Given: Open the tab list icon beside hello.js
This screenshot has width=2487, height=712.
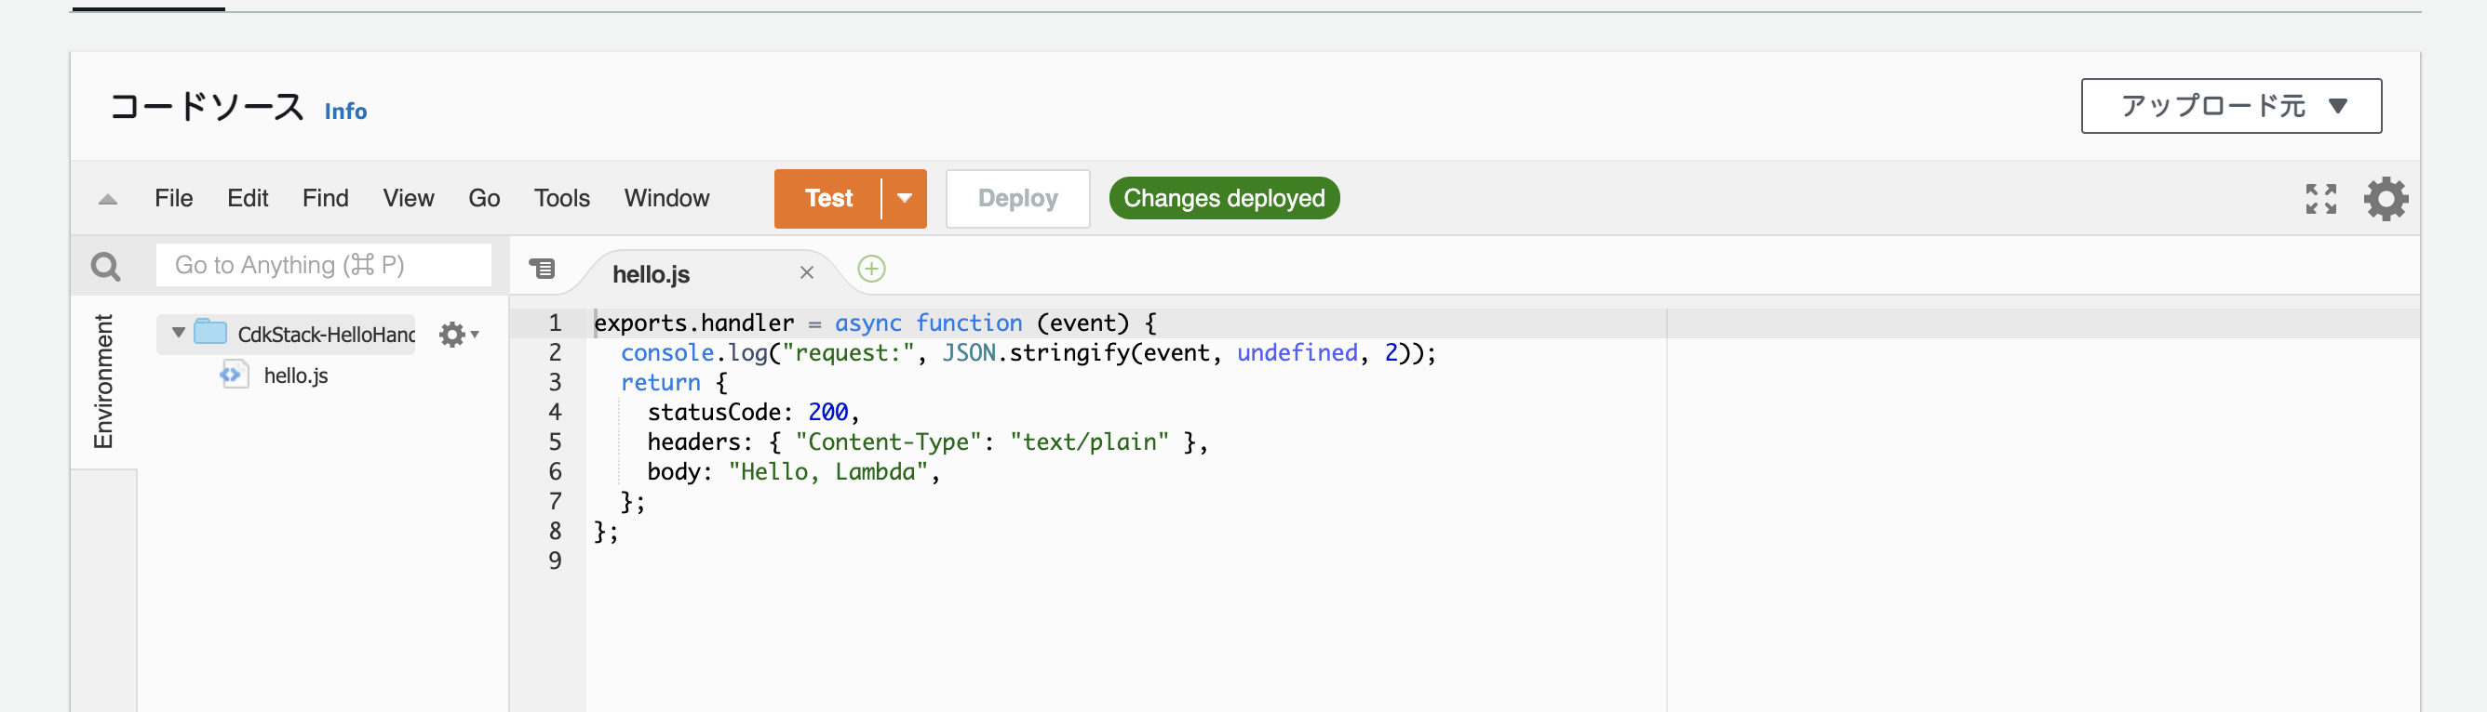Looking at the screenshot, I should tap(543, 269).
